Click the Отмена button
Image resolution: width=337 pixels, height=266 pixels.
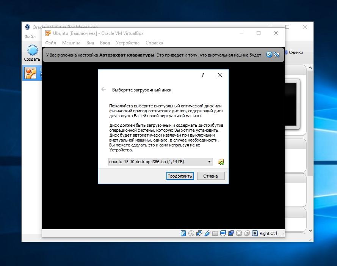click(211, 176)
